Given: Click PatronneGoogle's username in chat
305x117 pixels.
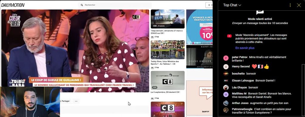Looking at the screenshot, I should click(242, 109).
